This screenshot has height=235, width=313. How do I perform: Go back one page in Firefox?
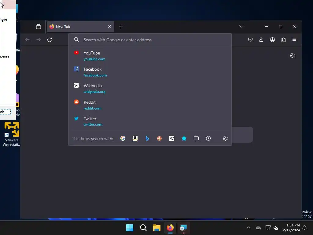pos(28,40)
